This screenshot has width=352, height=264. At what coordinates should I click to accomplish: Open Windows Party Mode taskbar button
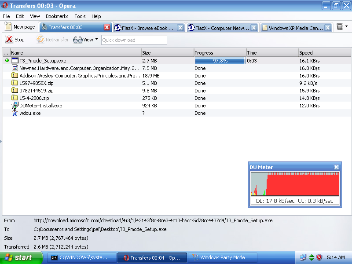point(222,257)
